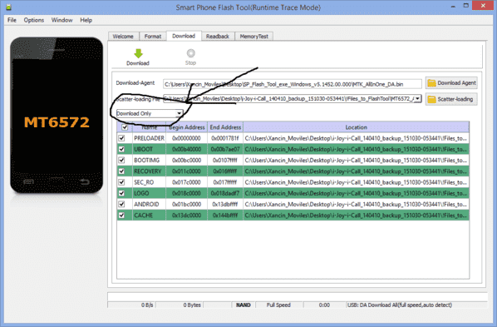Screen dimensions: 497x327
Task: Open the Download Only mode dropdown
Action: click(x=150, y=113)
